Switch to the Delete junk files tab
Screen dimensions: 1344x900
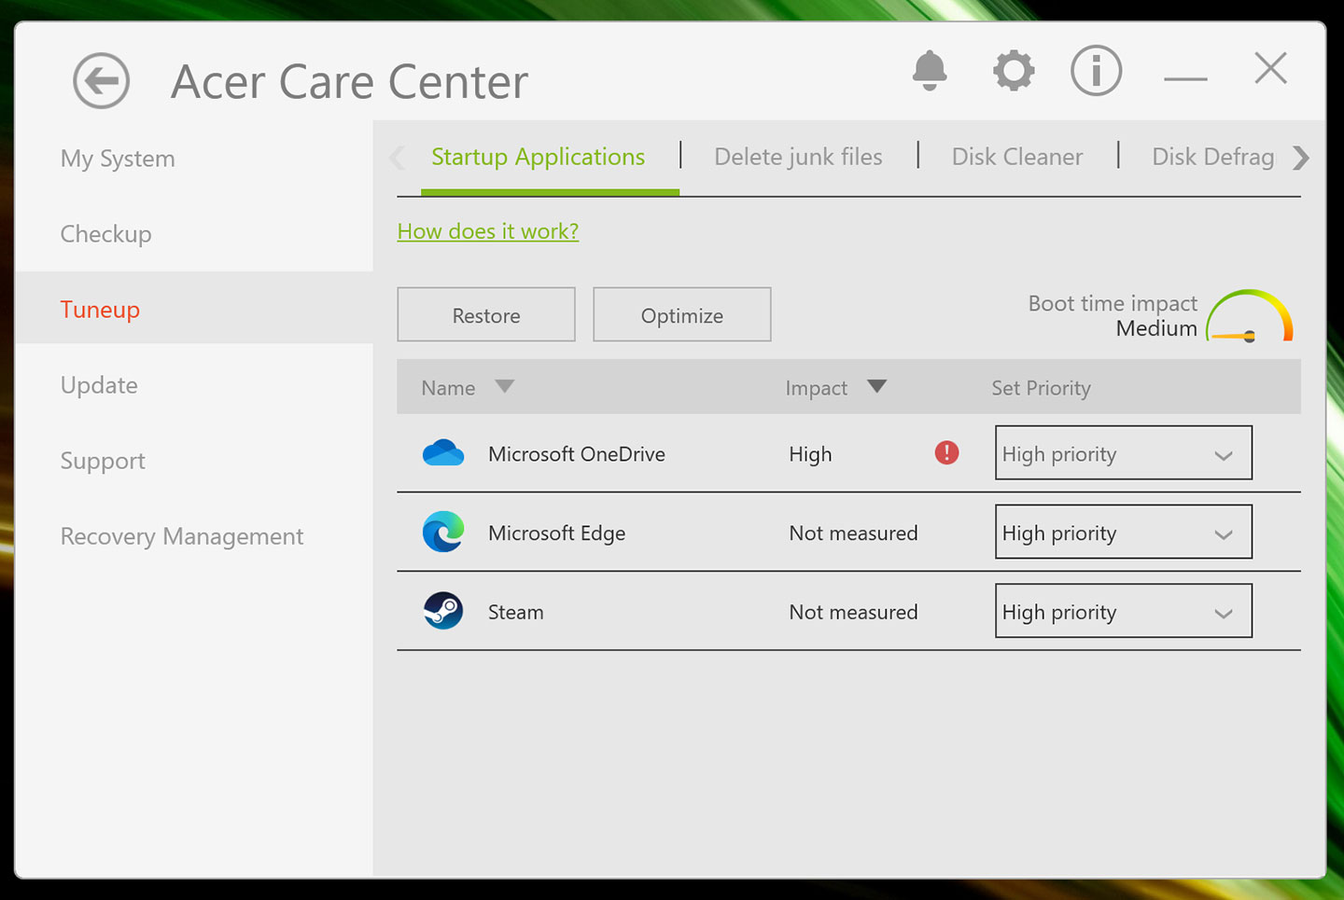(x=798, y=157)
